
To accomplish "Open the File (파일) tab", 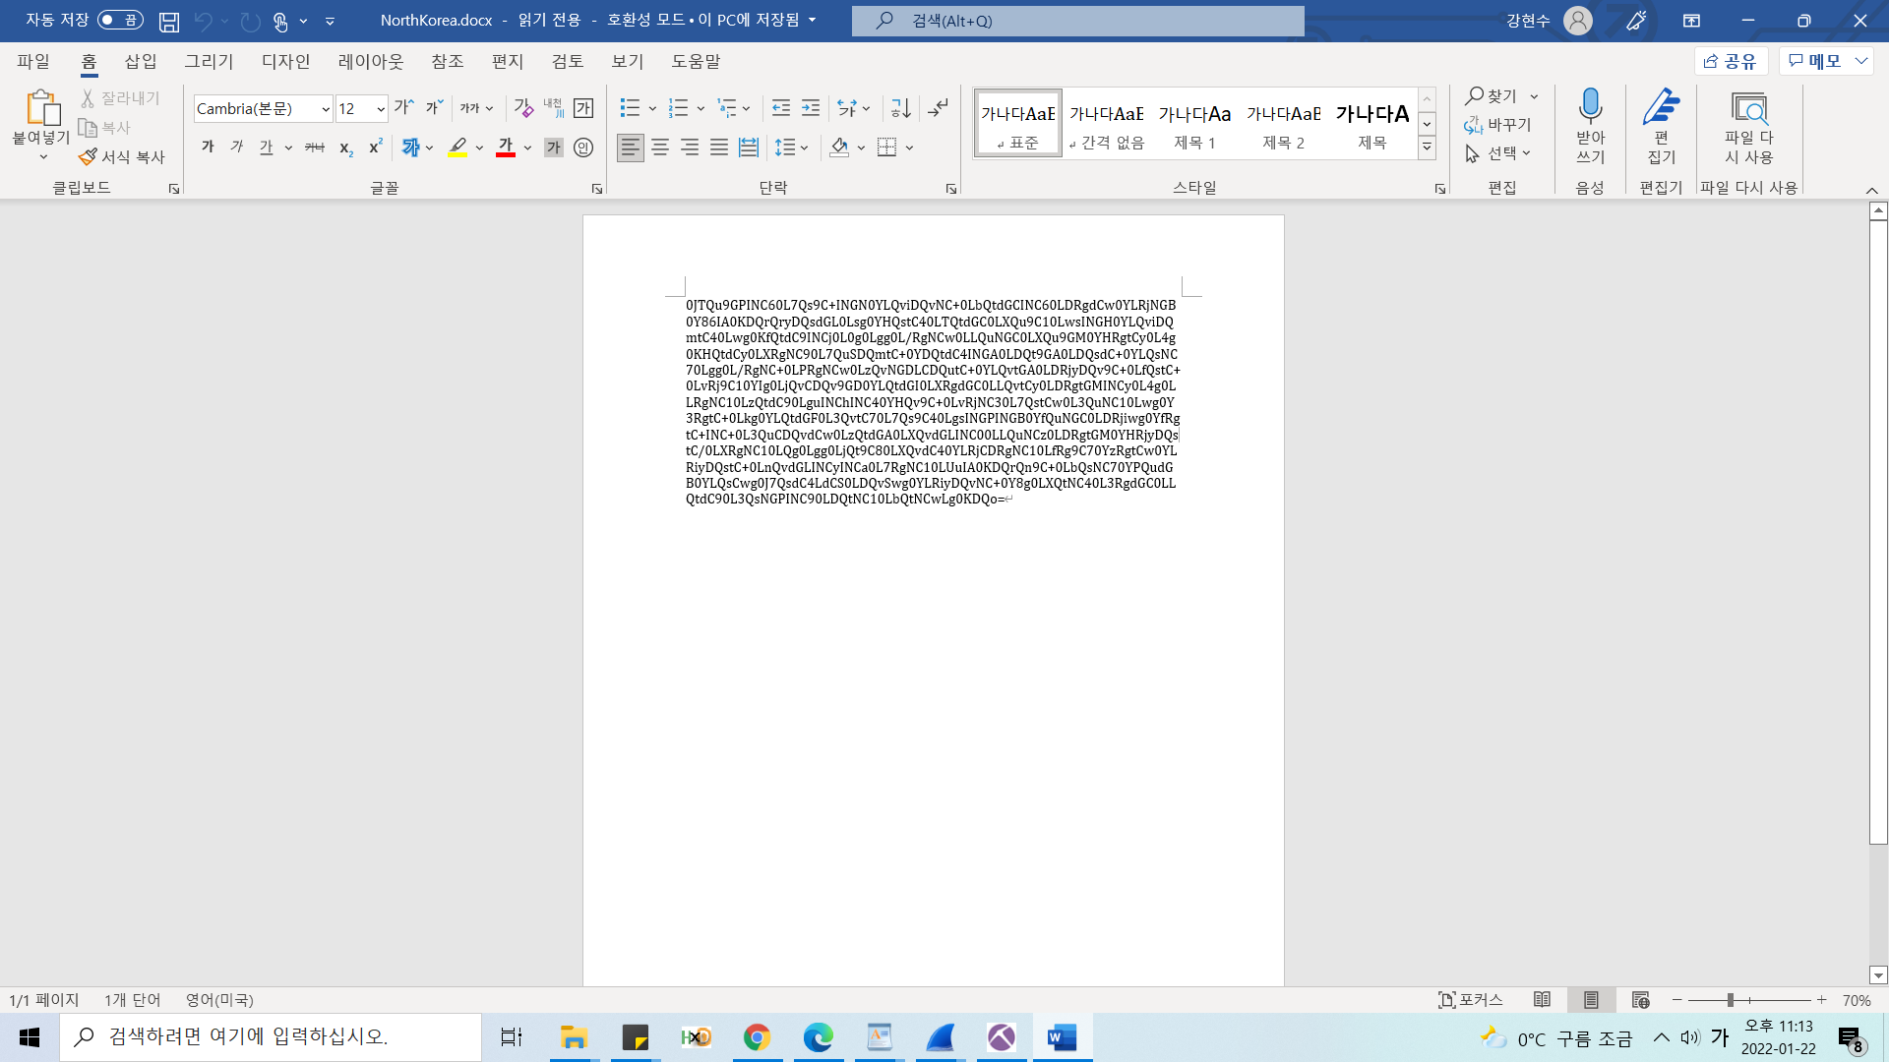I will point(33,61).
